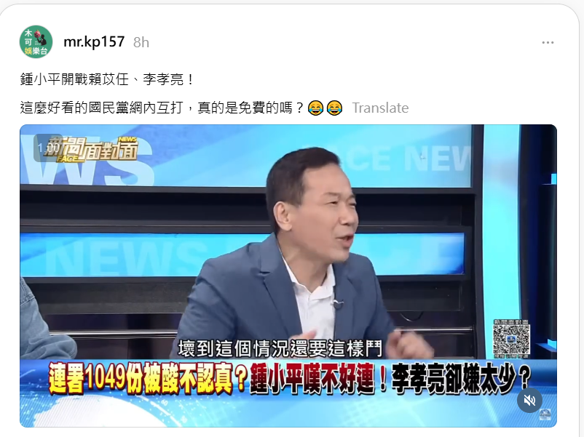The height and width of the screenshot is (437, 584).
Task: Click the first laughing emoji in the post
Action: click(x=315, y=108)
